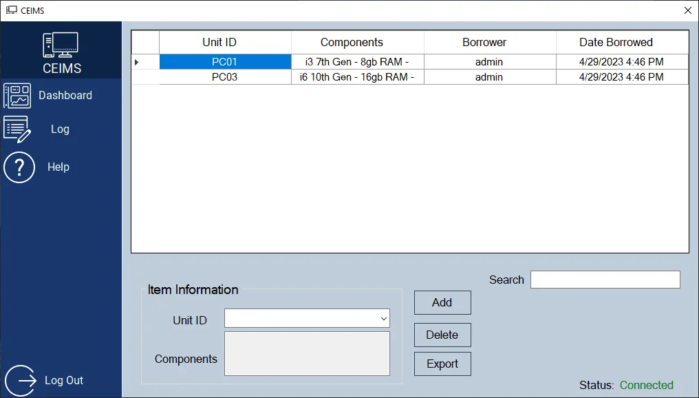Image resolution: width=699 pixels, height=398 pixels.
Task: Sort by Components column header
Action: (358, 43)
